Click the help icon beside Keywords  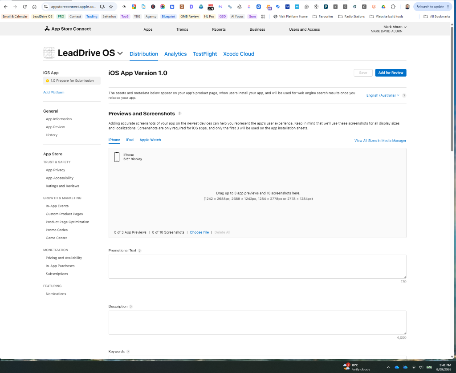pos(128,352)
